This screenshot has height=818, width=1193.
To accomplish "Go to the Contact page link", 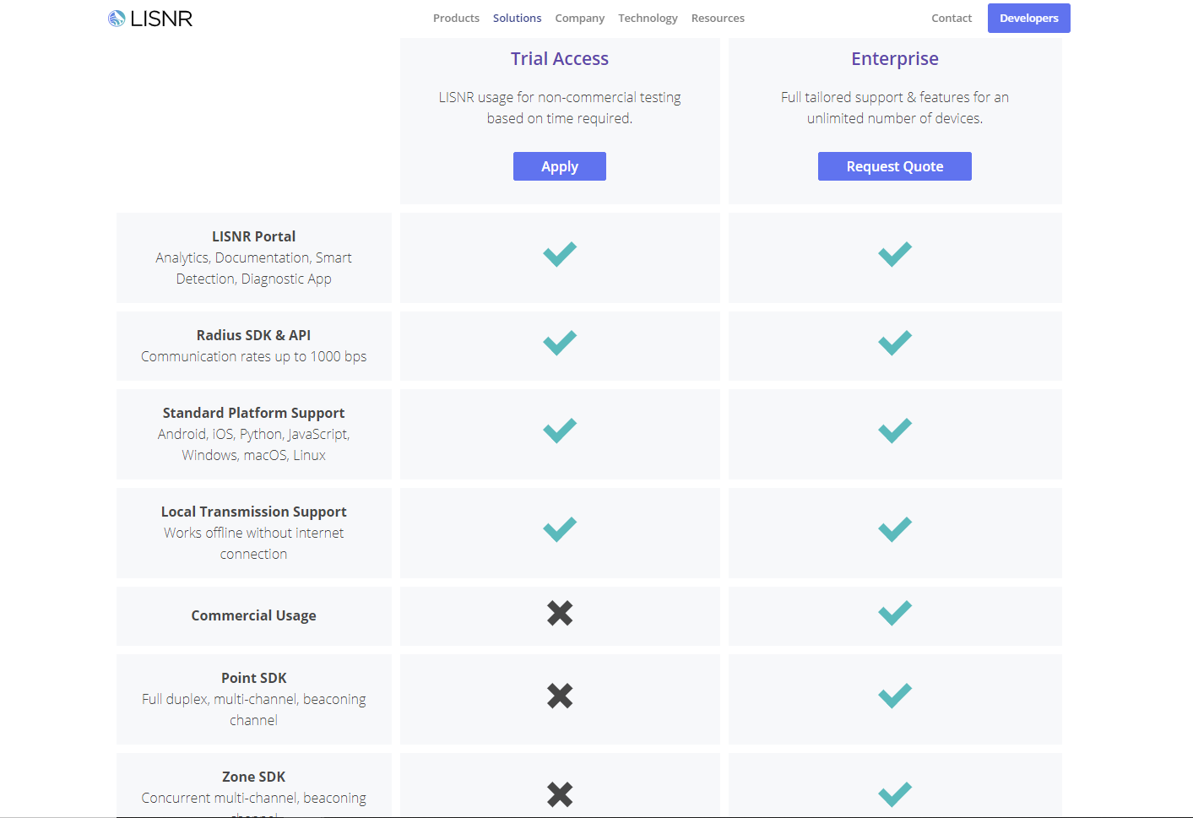I will [x=952, y=19].
